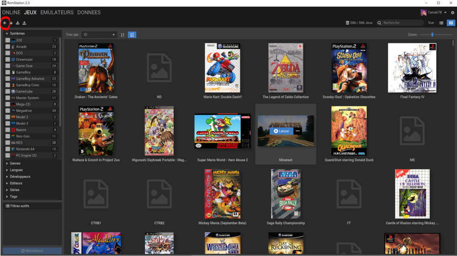Select the Drakan: The Ancients' Gates cover

pyautogui.click(x=96, y=68)
